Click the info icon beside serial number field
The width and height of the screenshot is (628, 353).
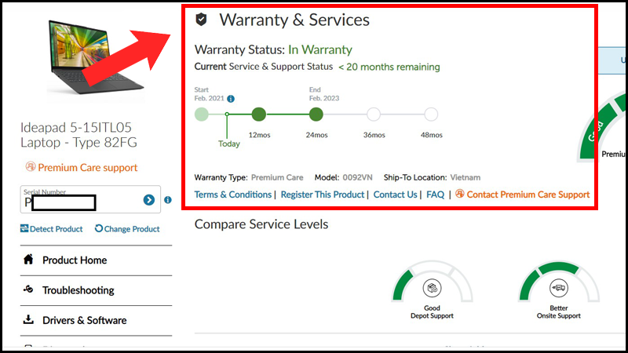[168, 200]
